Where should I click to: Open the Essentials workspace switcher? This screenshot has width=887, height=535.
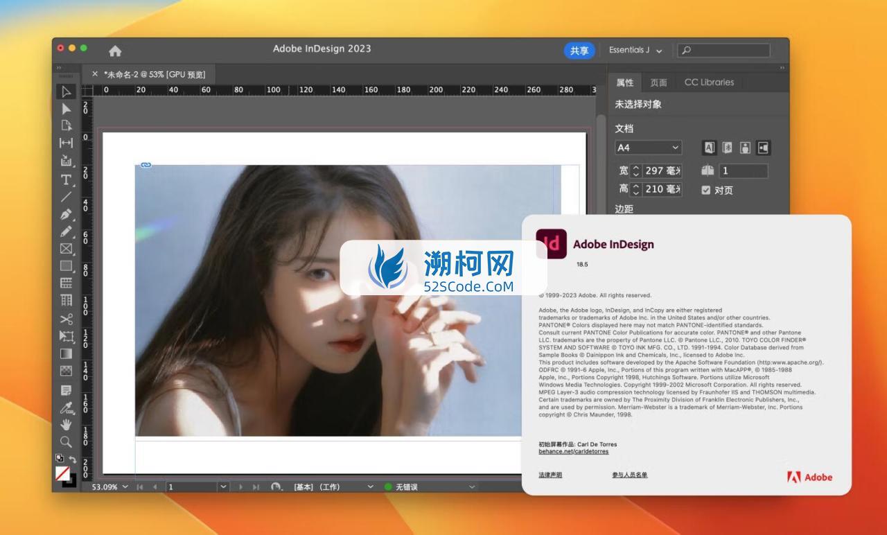click(x=635, y=51)
